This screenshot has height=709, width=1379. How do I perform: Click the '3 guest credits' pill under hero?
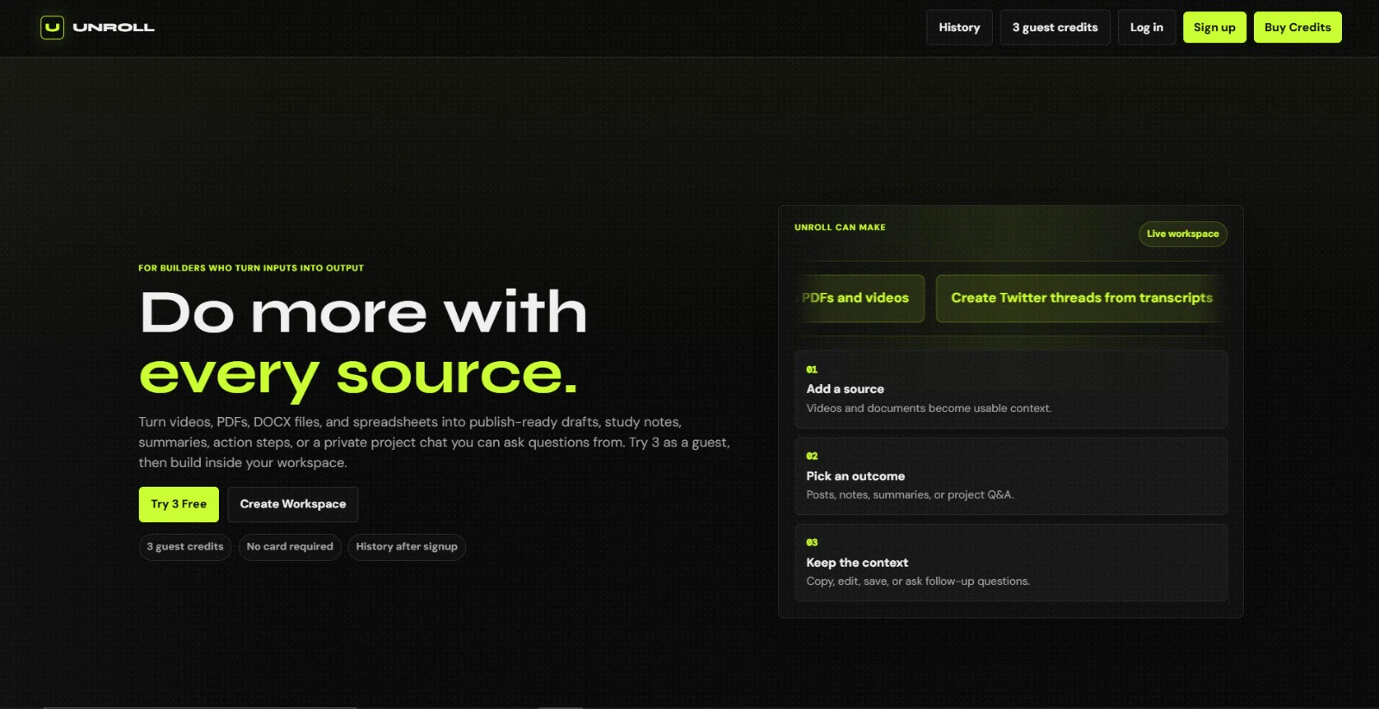pyautogui.click(x=185, y=547)
